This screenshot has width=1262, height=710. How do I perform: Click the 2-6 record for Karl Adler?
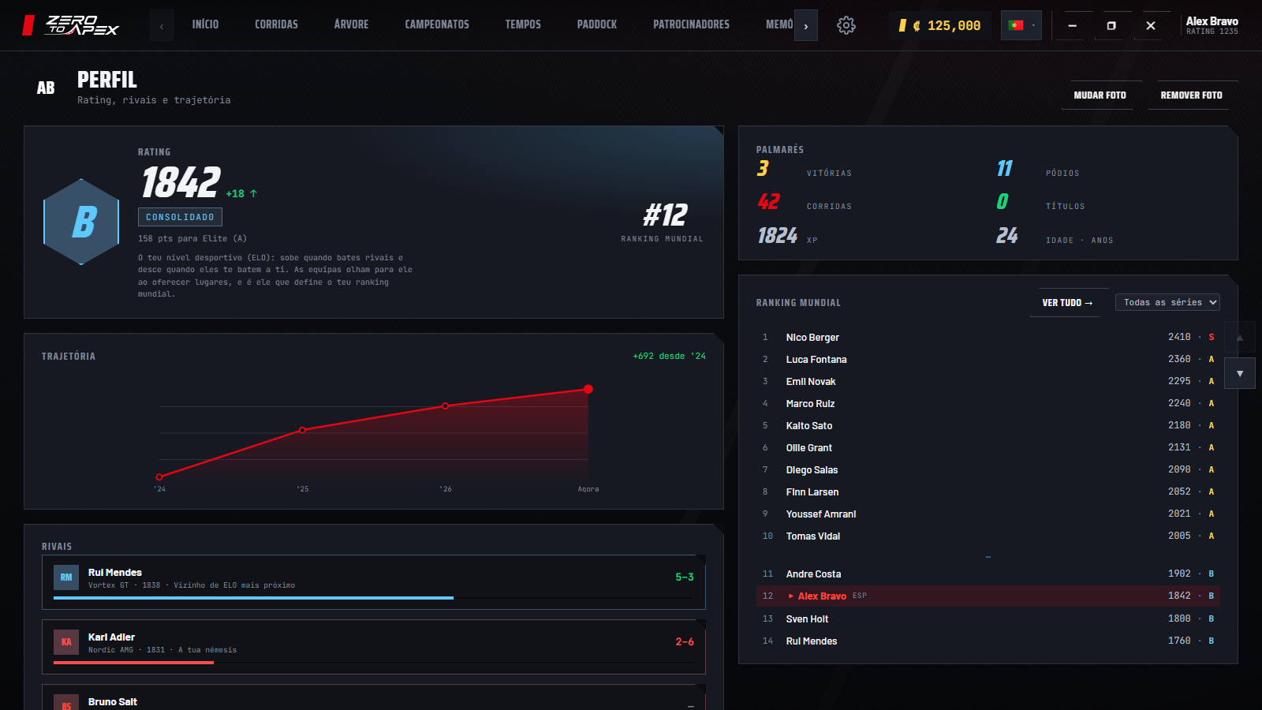pos(685,642)
